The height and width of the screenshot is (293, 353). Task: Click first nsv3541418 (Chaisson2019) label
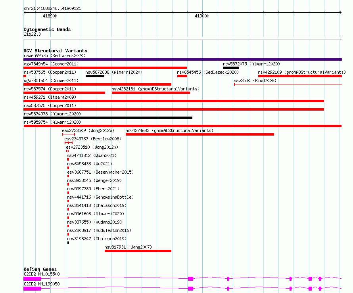97,205
